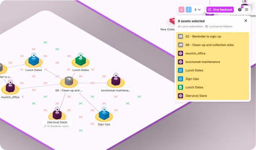Select the green Lunch Dates list row
Screen dimensions: 256x150
(213, 87)
